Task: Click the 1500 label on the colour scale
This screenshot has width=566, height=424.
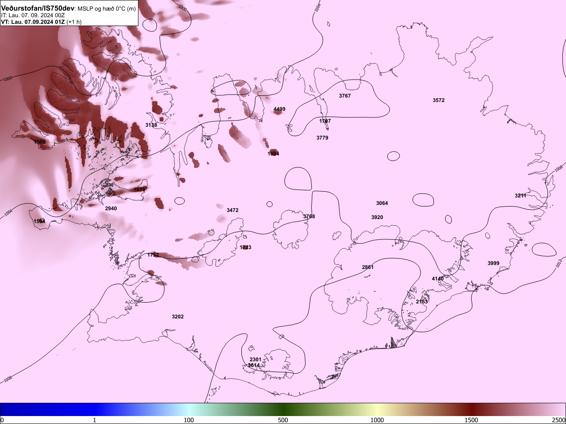Action: (x=471, y=420)
